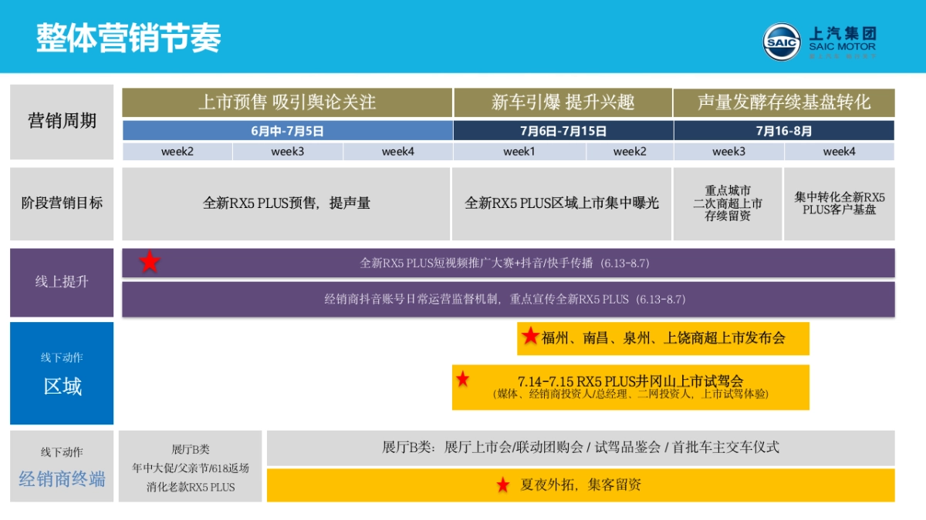Select the red star on the 井冈山上市试驾会 banner
This screenshot has height=520, width=926.
point(462,380)
